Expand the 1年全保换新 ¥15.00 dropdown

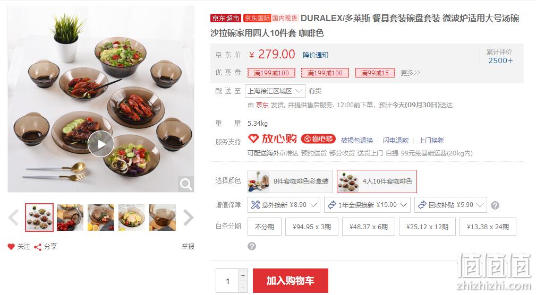point(368,205)
